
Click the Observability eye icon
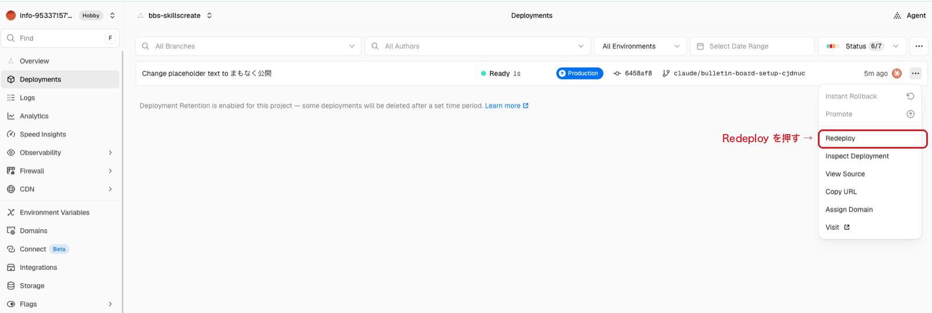[x=10, y=153]
